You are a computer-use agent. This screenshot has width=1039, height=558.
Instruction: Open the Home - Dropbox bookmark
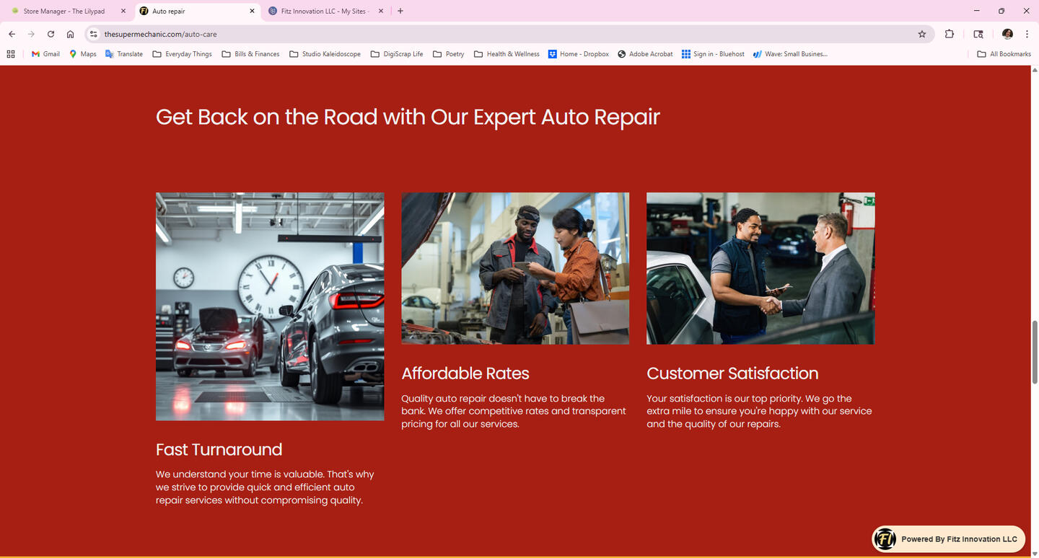click(x=578, y=54)
